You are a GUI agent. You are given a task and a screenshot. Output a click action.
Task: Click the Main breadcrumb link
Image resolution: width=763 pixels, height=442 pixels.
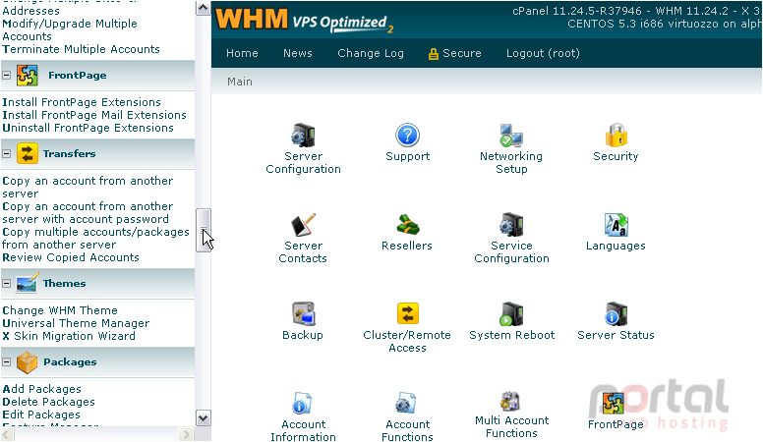click(239, 82)
